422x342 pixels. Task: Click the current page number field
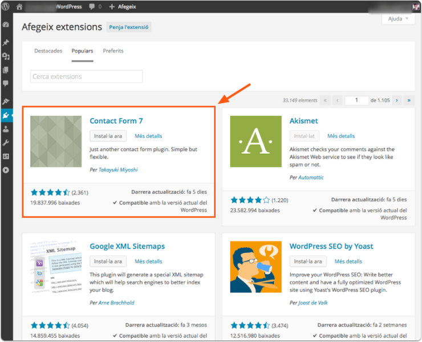coord(356,100)
